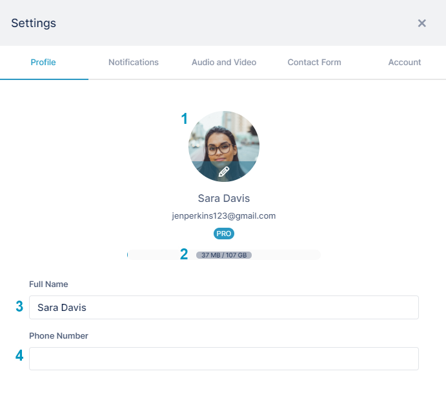Click the number 3 annotation marker

19,306
